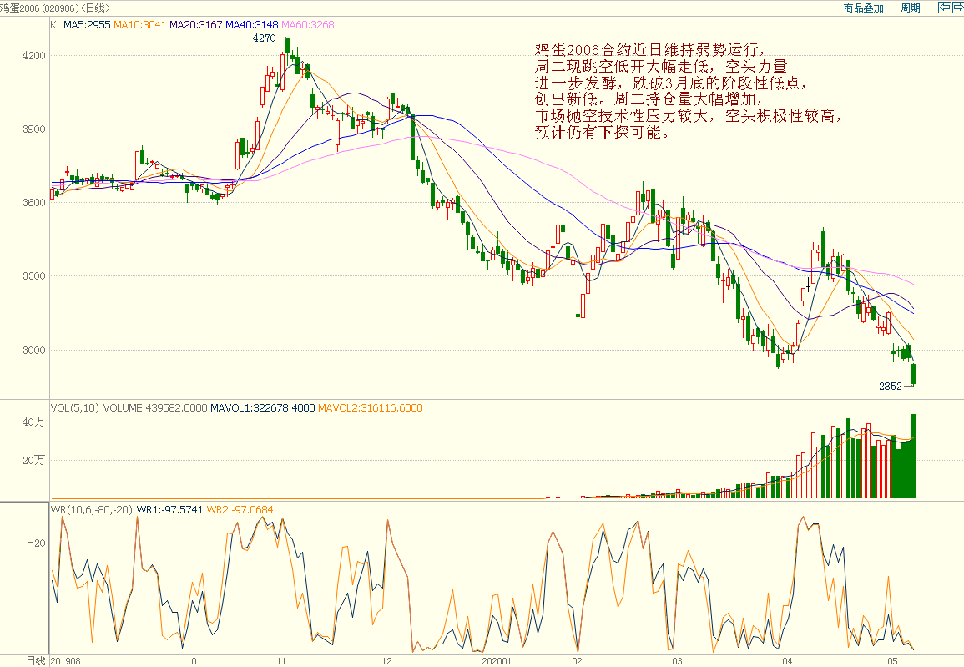Click the WR1:-97.5741 value
964x667 pixels.
pos(169,509)
